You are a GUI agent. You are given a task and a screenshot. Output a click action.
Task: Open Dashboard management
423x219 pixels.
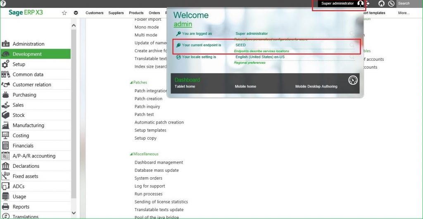tap(159, 162)
